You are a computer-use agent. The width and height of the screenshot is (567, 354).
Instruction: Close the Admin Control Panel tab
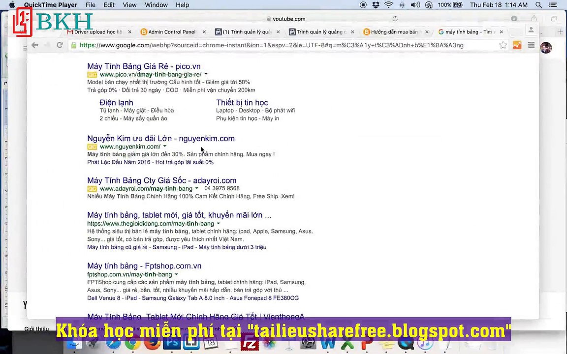pos(204,32)
